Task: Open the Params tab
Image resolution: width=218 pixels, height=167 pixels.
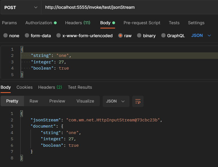Action: coord(9,23)
